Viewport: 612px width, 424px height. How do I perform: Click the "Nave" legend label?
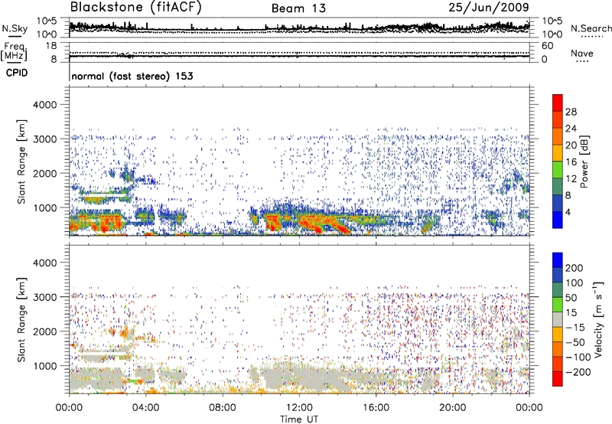(x=582, y=54)
